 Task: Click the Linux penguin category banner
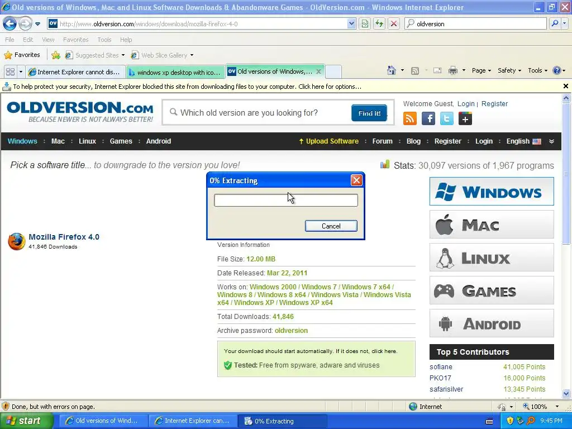coord(492,258)
